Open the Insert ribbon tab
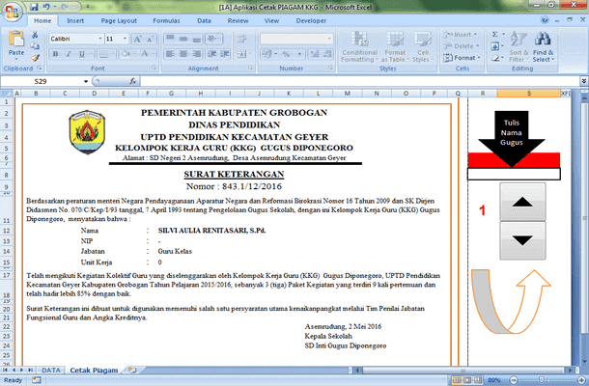 click(75, 20)
